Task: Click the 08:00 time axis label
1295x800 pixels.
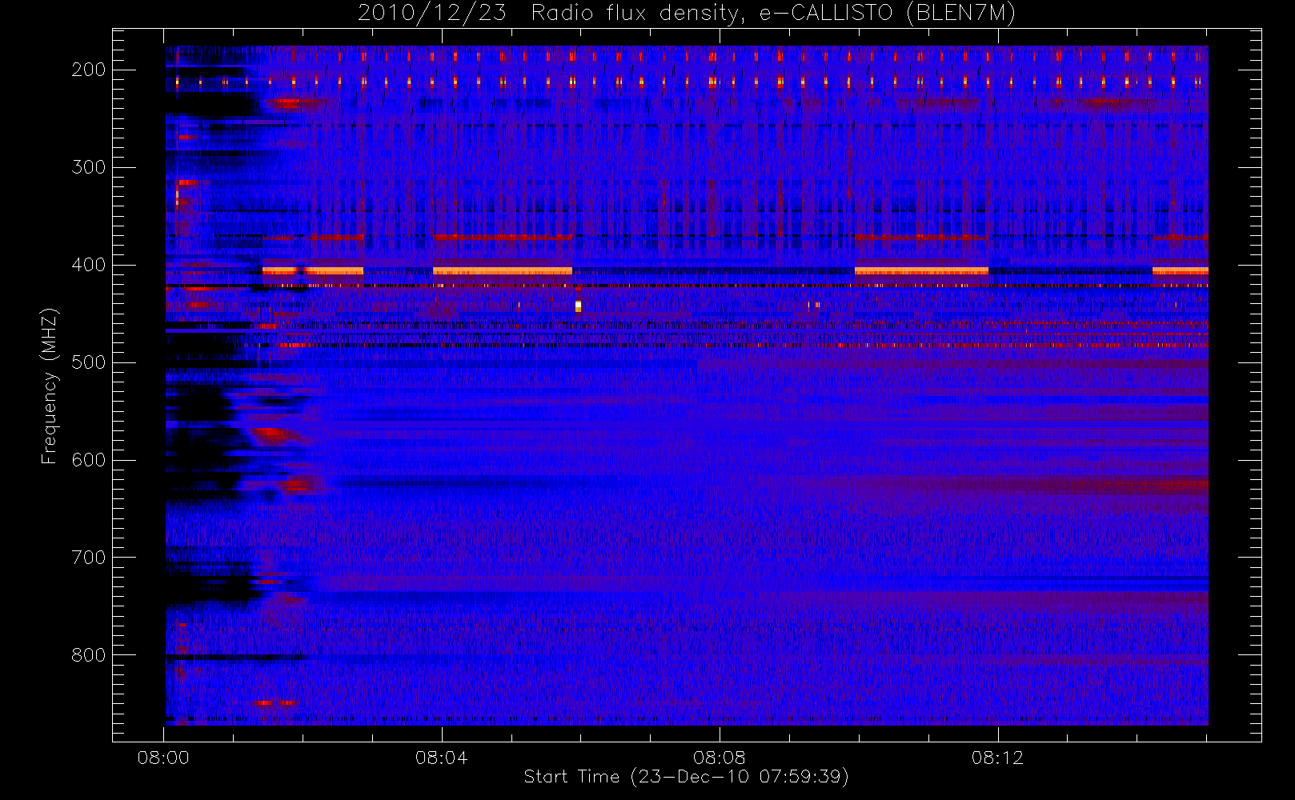Action: pos(163,758)
